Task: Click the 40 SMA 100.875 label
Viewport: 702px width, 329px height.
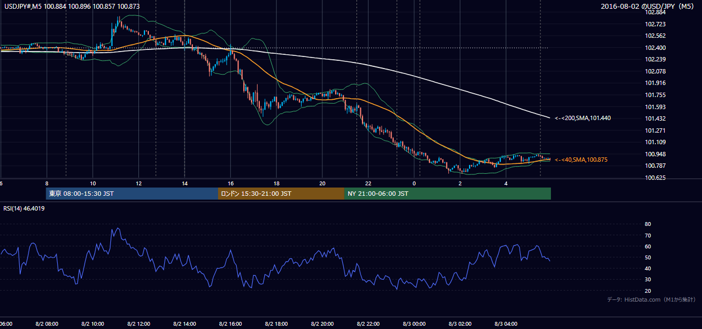Action: [x=582, y=160]
